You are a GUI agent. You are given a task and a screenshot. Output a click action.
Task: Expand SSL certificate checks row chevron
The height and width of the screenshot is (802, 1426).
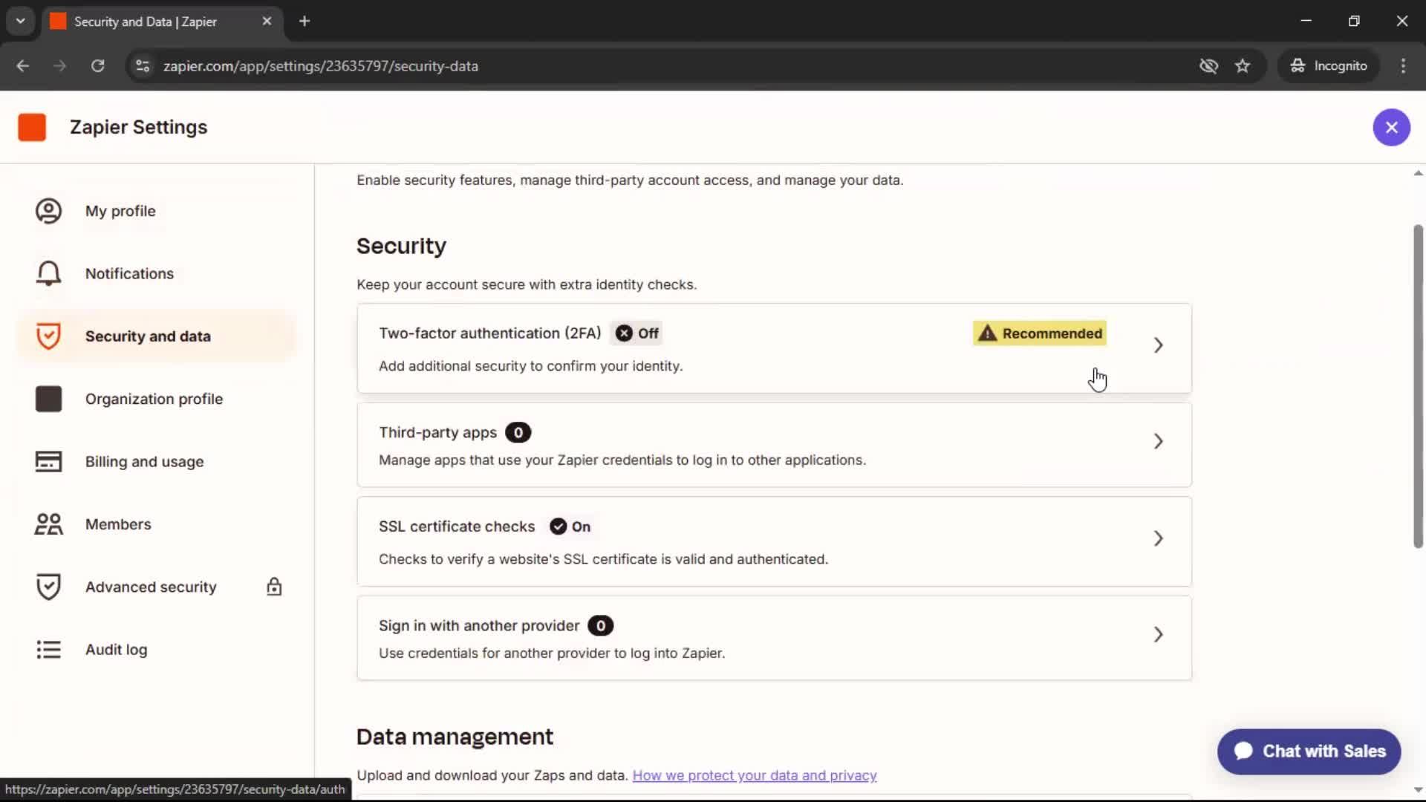1158,538
